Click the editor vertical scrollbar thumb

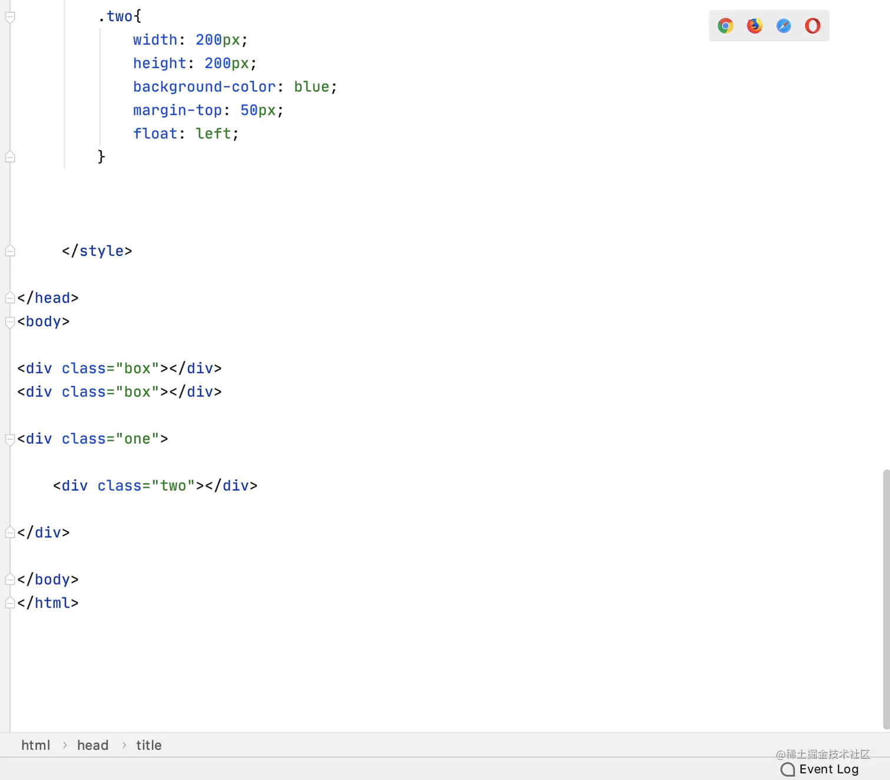click(886, 599)
